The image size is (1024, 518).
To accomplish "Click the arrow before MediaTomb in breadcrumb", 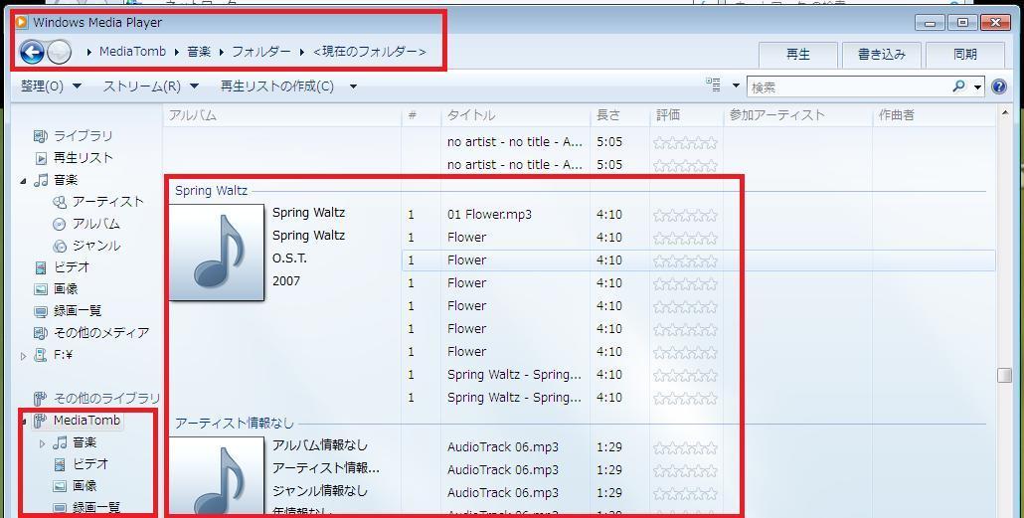I will coord(89,52).
